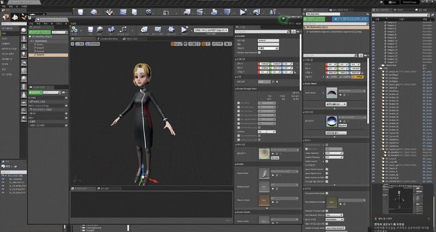Click Hide Unrelated nodes icon in toolbar
The height and width of the screenshot is (232, 436).
pyautogui.click(x=123, y=29)
